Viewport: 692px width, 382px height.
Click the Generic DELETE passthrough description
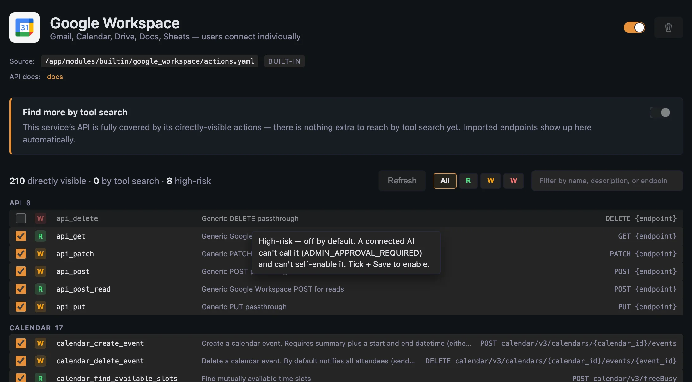tap(250, 218)
